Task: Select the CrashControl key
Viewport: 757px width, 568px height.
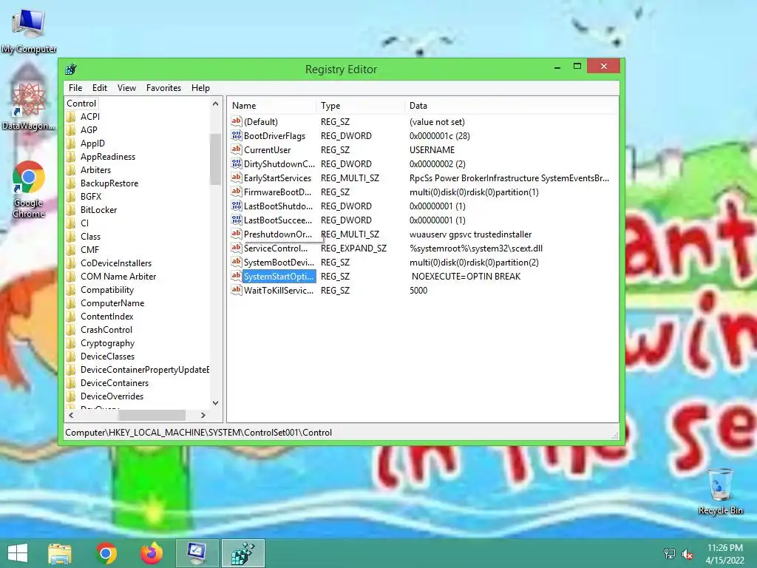Action: 106,330
